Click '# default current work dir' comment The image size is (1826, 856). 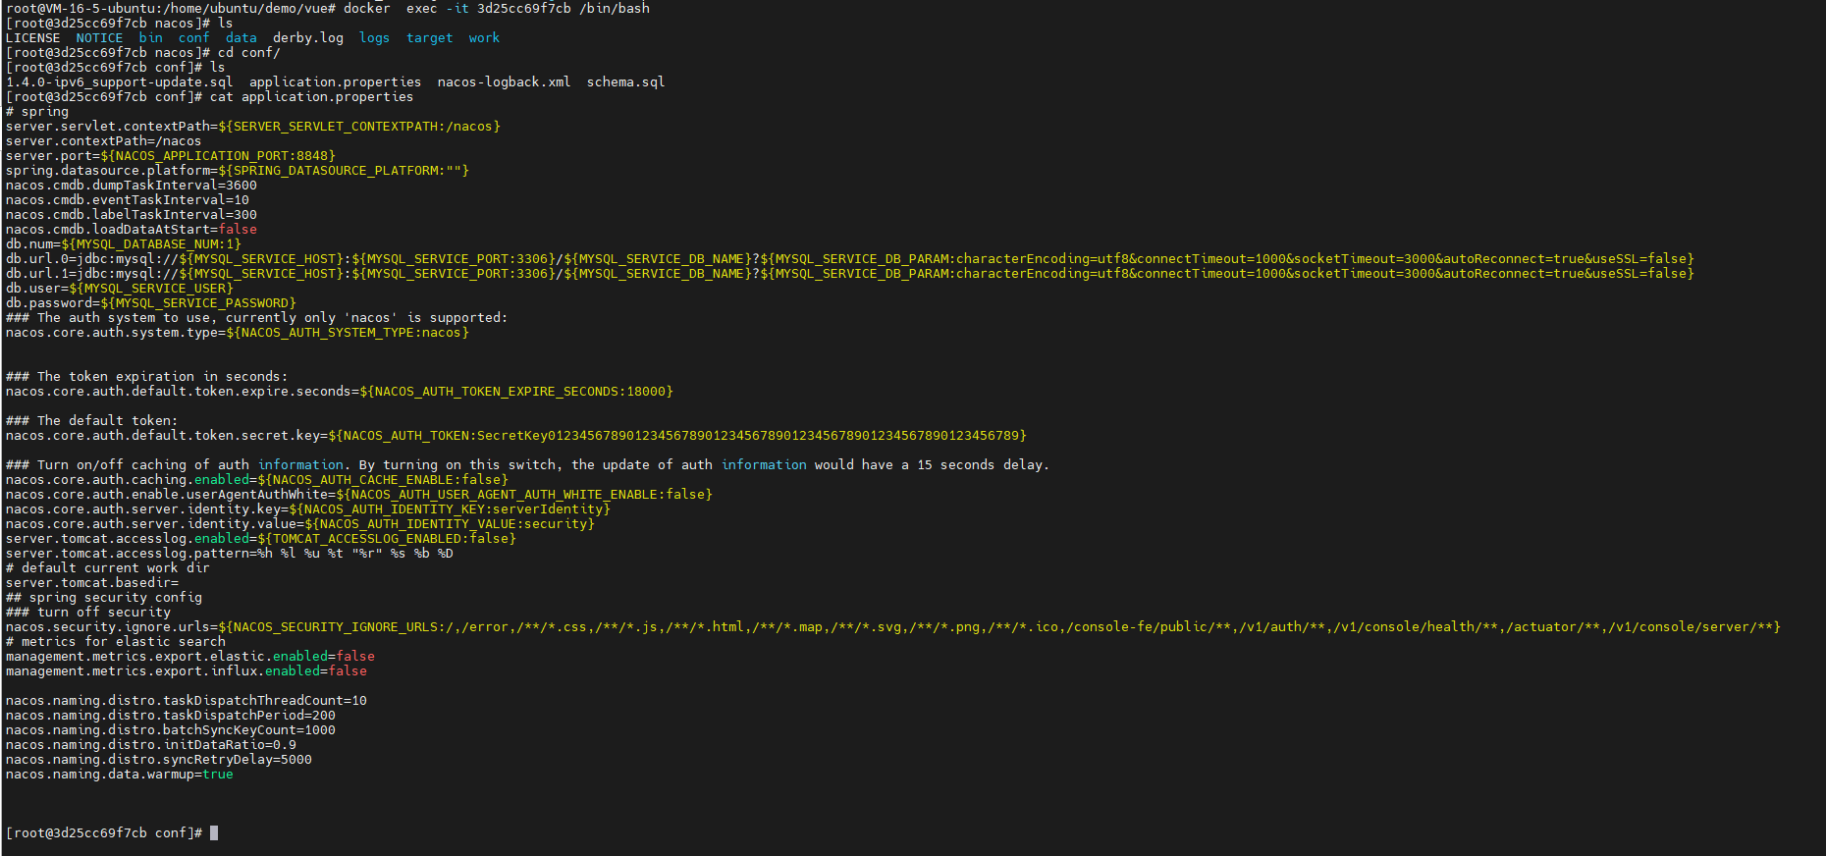108,568
